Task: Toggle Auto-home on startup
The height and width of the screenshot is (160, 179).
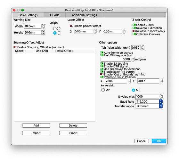Action: [x=102, y=52]
